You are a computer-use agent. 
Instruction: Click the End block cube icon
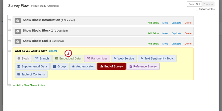17,42
